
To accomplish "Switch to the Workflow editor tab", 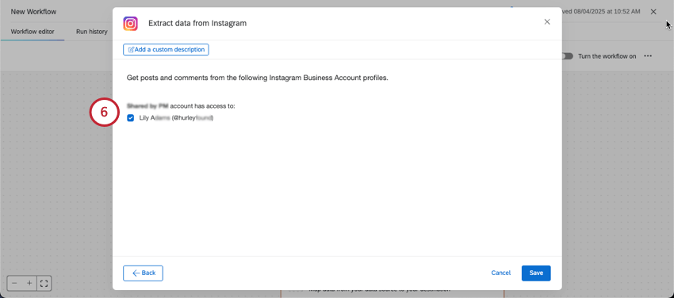I will click(x=33, y=32).
